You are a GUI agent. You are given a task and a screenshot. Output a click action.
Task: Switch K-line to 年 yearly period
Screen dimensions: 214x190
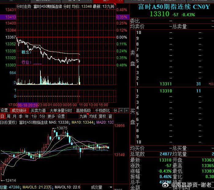(27, 116)
